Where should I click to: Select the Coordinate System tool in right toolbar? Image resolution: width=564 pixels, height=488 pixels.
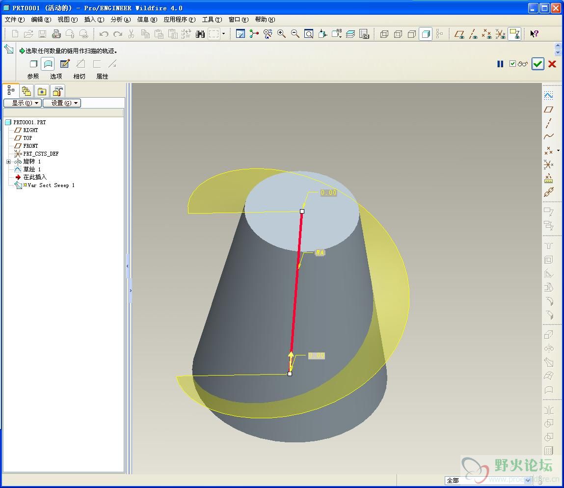coord(548,164)
